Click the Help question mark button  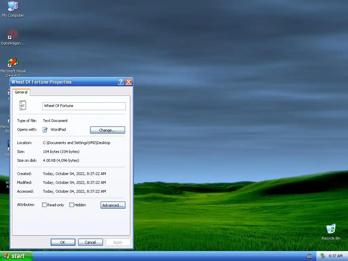click(121, 82)
